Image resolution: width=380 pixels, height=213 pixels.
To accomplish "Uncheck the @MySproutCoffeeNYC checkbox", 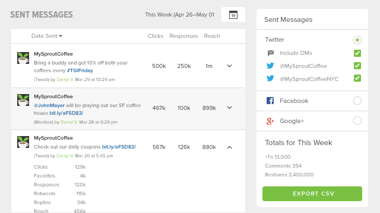I will 357,78.
